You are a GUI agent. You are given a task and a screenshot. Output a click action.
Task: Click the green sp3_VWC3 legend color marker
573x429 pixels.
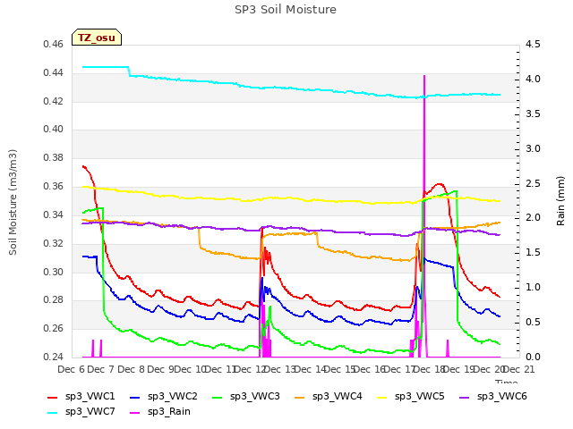(217, 397)
